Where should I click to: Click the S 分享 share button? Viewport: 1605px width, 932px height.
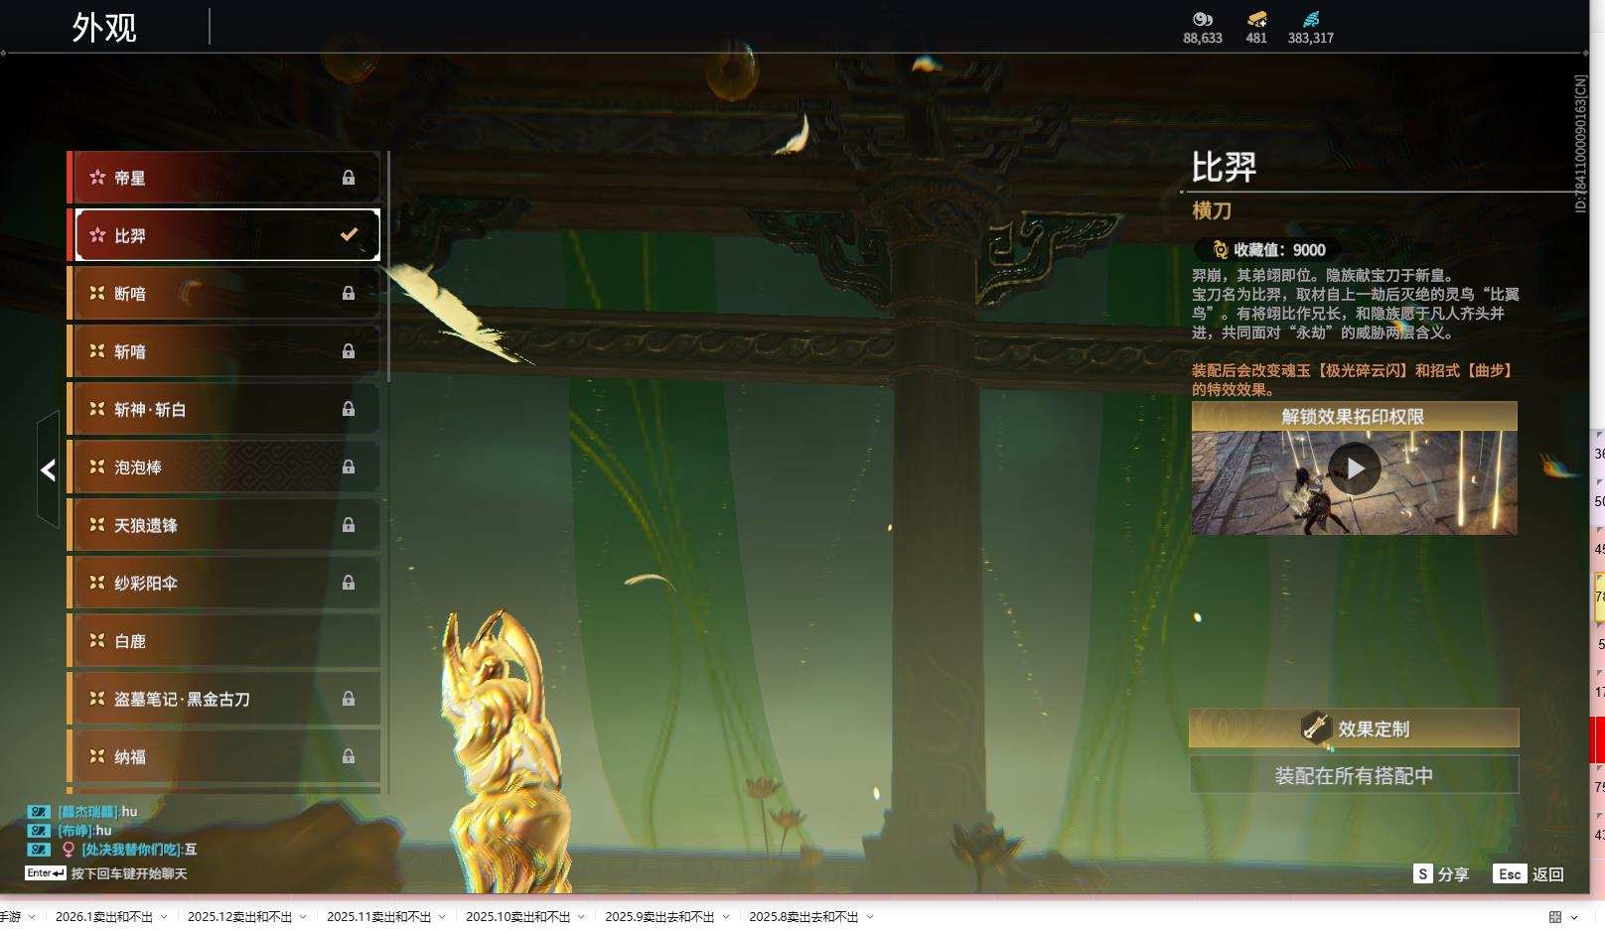1441,873
